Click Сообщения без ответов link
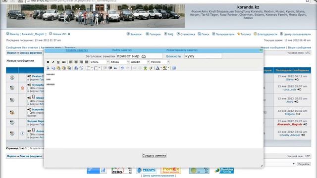Image resolution: width=317 pixels, height=178 pixels. pyautogui.click(x=22, y=47)
